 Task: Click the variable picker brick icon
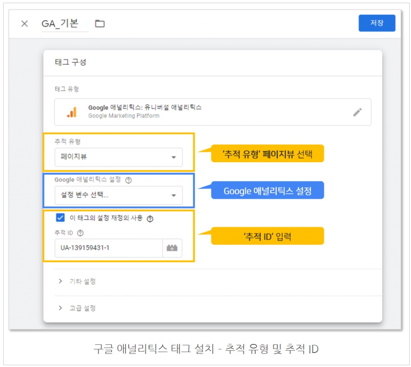pos(172,248)
